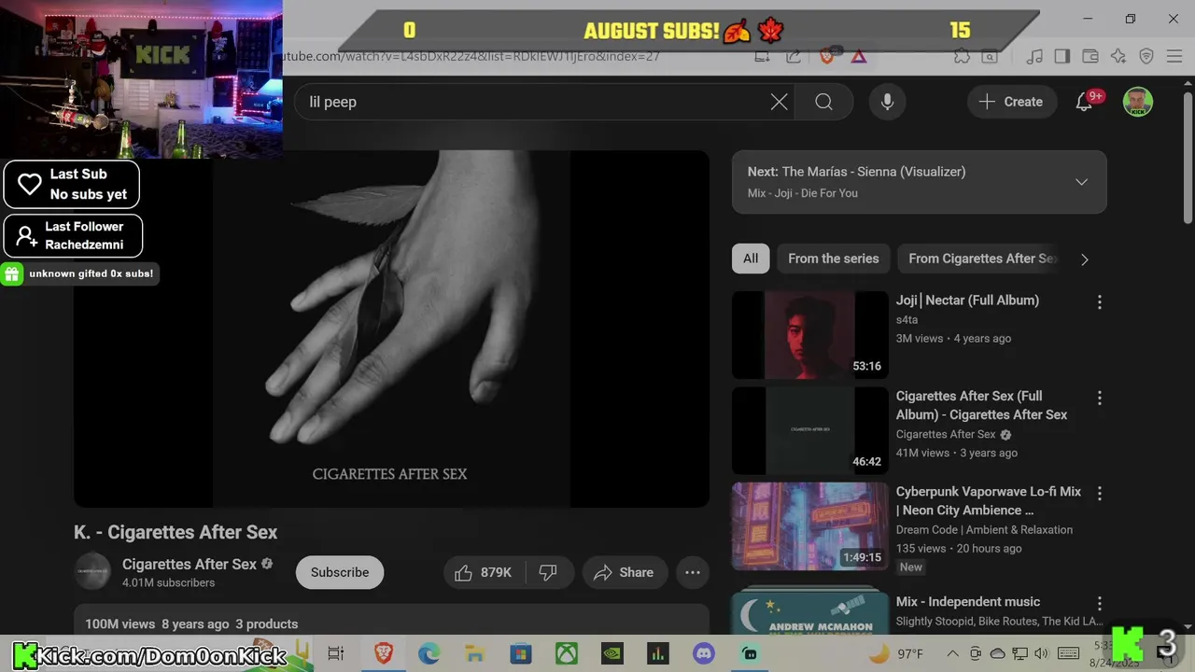Open Brave Rewards triangle icon
Image resolution: width=1195 pixels, height=672 pixels.
859,56
